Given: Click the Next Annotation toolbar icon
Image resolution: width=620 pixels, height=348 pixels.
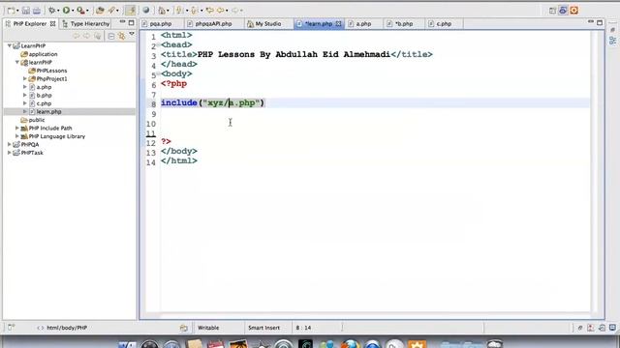Looking at the screenshot, I should (x=179, y=11).
